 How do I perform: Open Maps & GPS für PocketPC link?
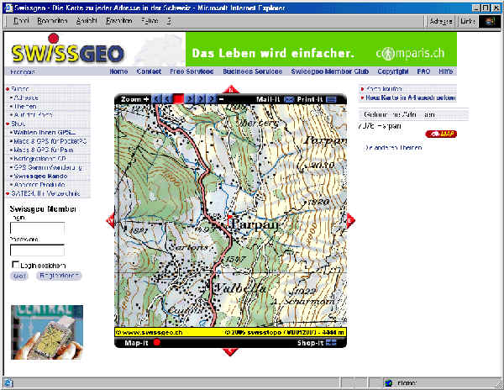(x=50, y=141)
